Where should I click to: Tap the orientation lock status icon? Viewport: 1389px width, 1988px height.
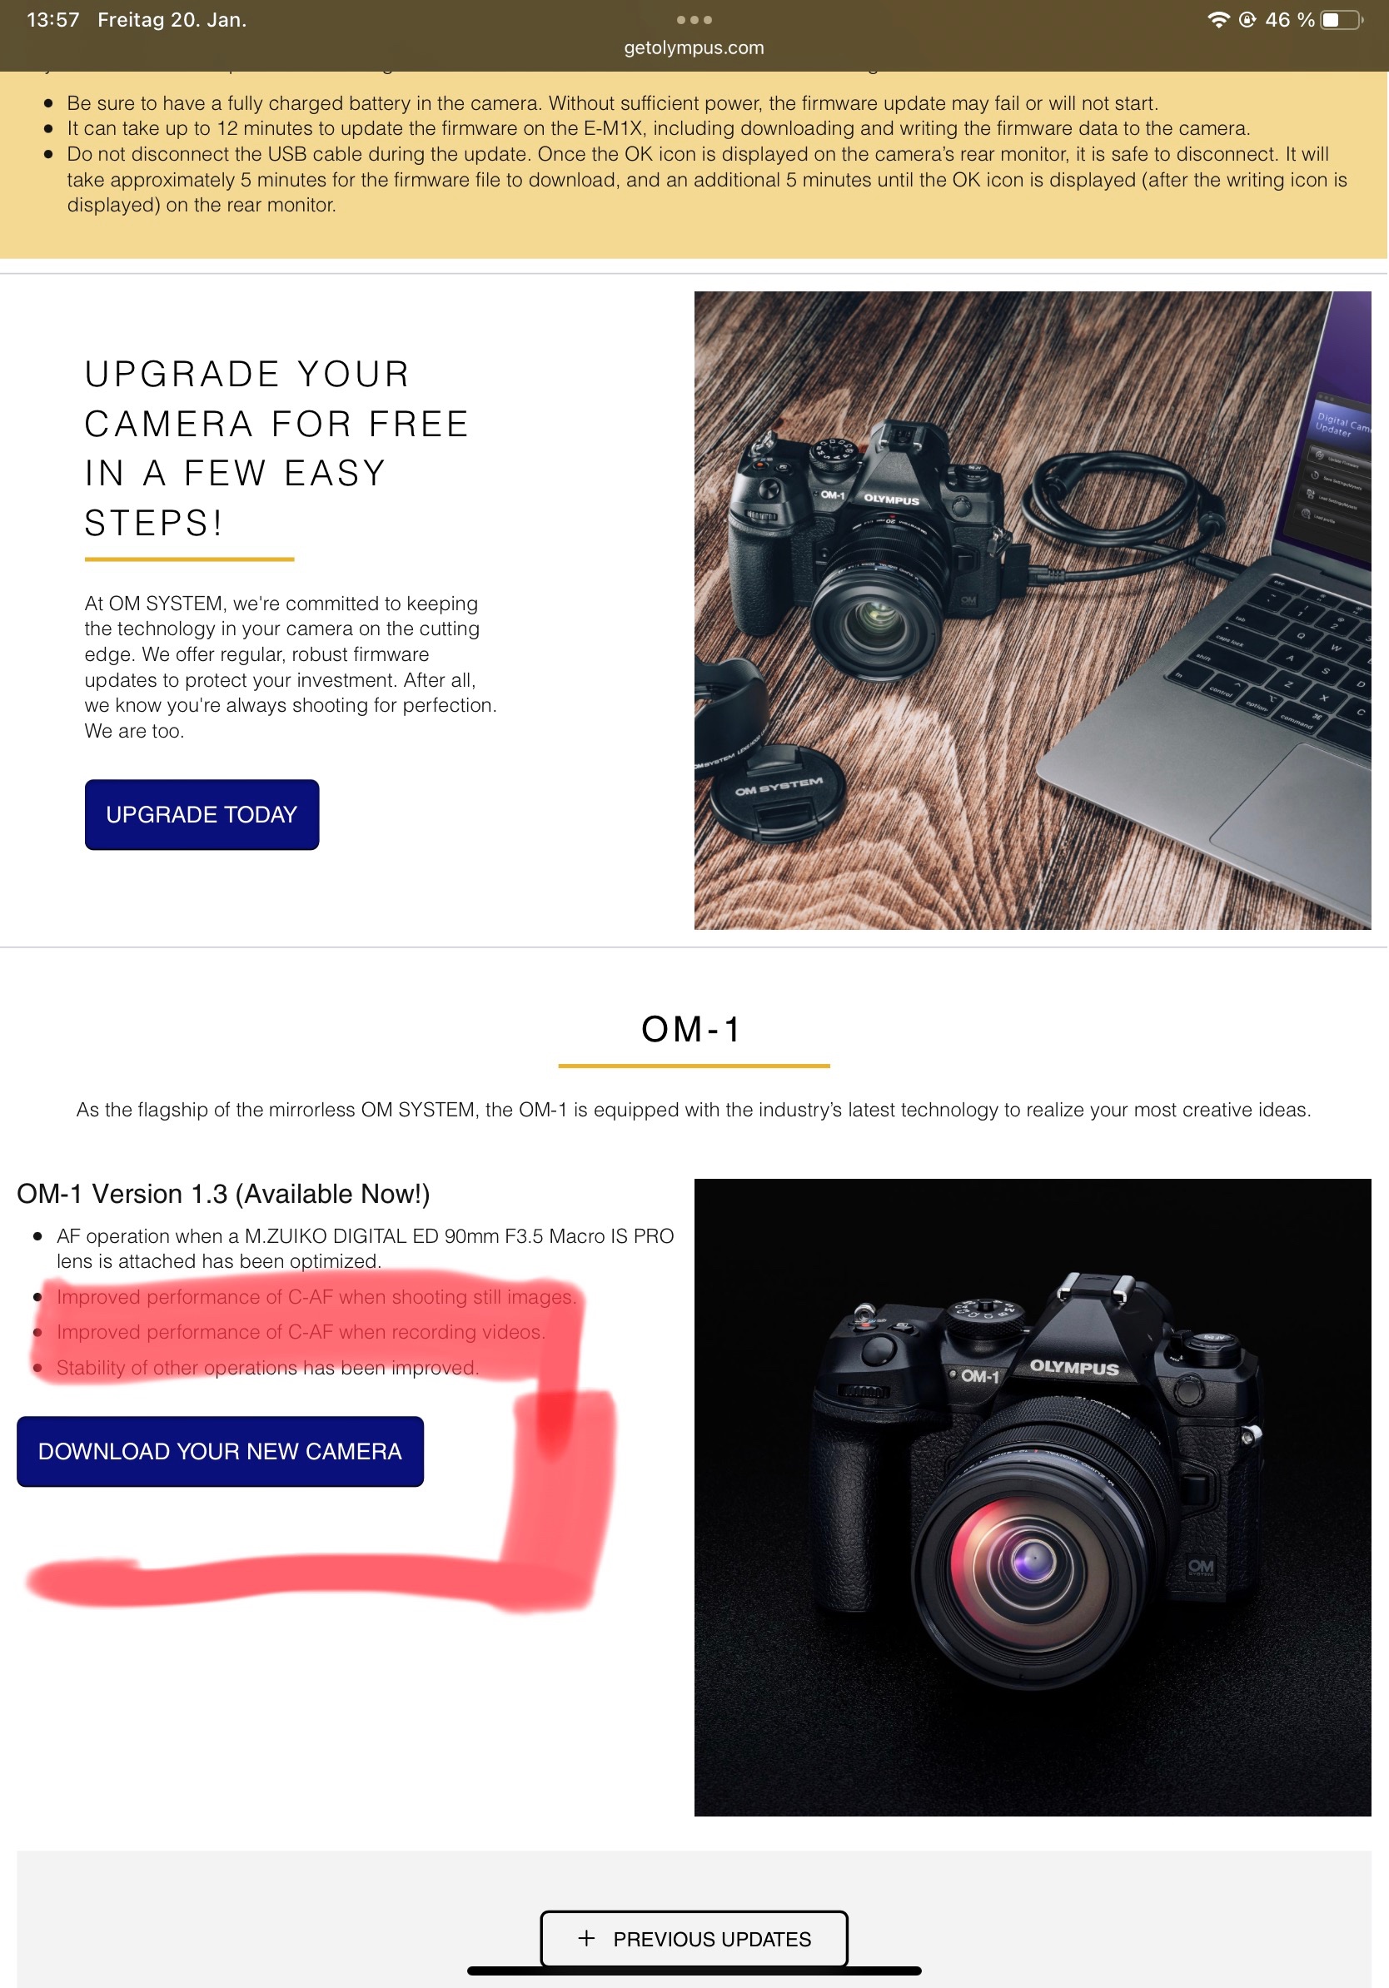tap(1247, 19)
